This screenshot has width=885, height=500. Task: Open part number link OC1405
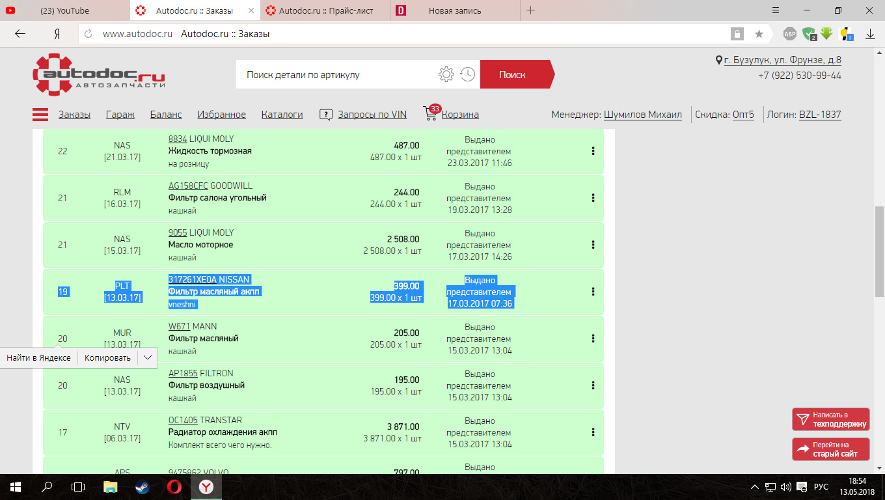[x=183, y=420]
